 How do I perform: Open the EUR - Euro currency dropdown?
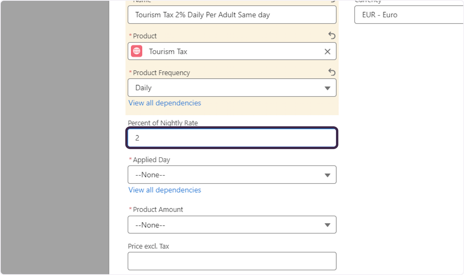click(x=408, y=15)
